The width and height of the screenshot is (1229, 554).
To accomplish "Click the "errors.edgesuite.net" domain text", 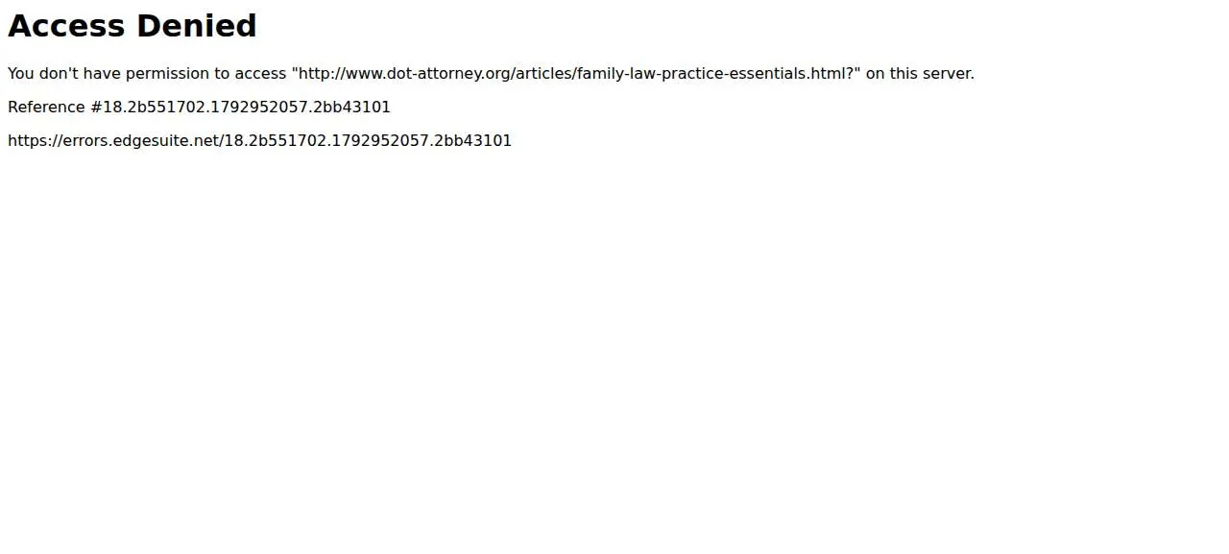I will pyautogui.click(x=137, y=141).
